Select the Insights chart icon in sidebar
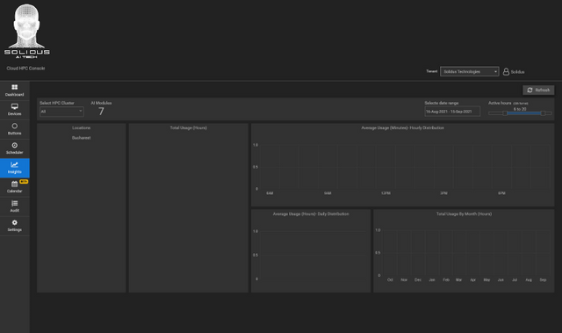This screenshot has width=562, height=333. pos(14,165)
